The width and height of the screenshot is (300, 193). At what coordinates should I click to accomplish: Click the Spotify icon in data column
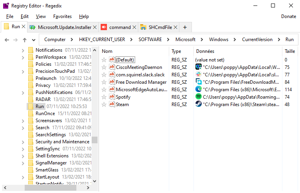[x=199, y=97]
